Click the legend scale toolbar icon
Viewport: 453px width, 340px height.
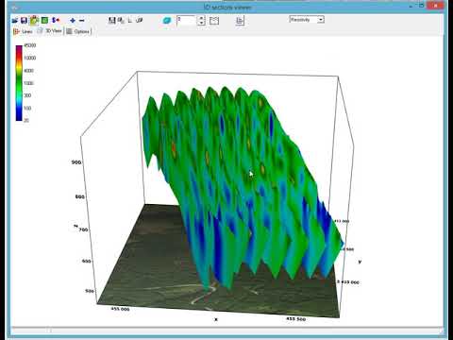pos(240,21)
